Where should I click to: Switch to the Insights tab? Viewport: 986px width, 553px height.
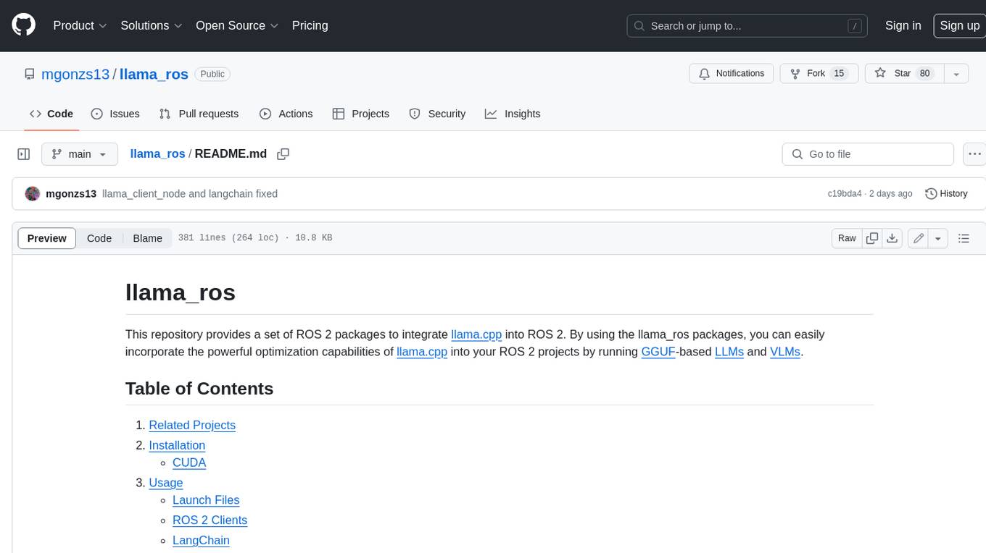[x=513, y=114]
